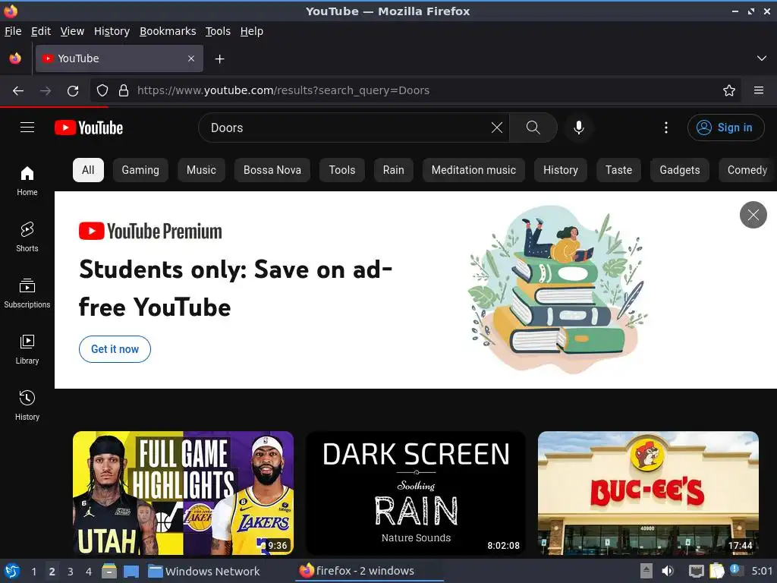777x583 pixels.
Task: Select the All filter chip
Action: (88, 170)
